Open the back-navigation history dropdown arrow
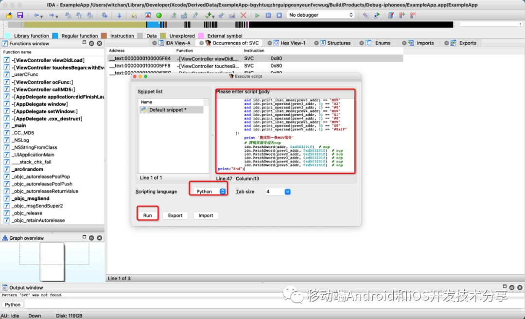This screenshot has height=319, width=525. point(41,17)
